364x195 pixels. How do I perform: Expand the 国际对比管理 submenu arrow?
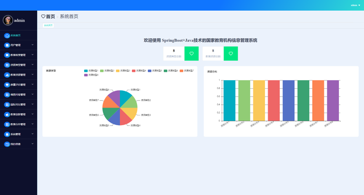click(x=32, y=104)
